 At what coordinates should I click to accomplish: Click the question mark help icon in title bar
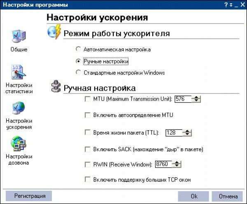pyautogui.click(x=226, y=5)
